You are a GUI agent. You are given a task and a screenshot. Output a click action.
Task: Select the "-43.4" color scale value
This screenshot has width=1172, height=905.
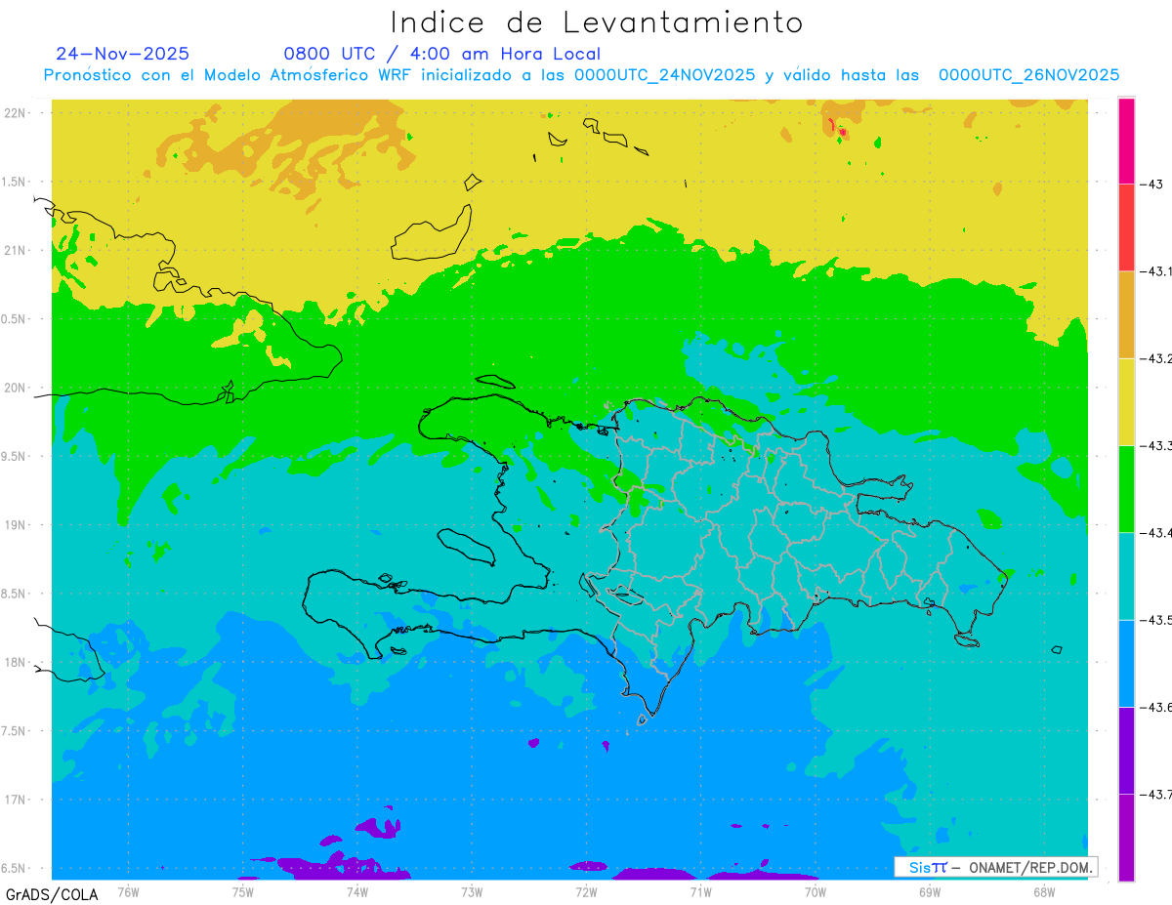point(1155,532)
